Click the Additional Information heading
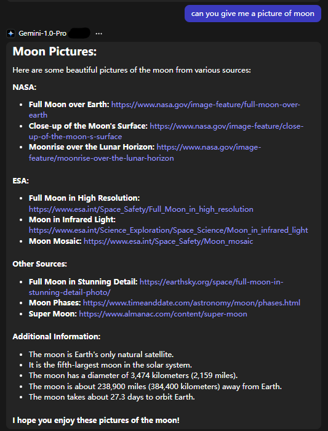This screenshot has height=431, width=328. pos(57,337)
